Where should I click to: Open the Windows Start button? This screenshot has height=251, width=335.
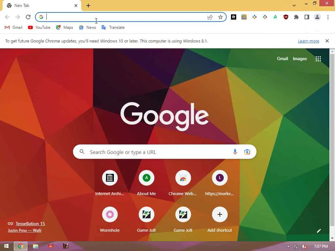[7, 246]
